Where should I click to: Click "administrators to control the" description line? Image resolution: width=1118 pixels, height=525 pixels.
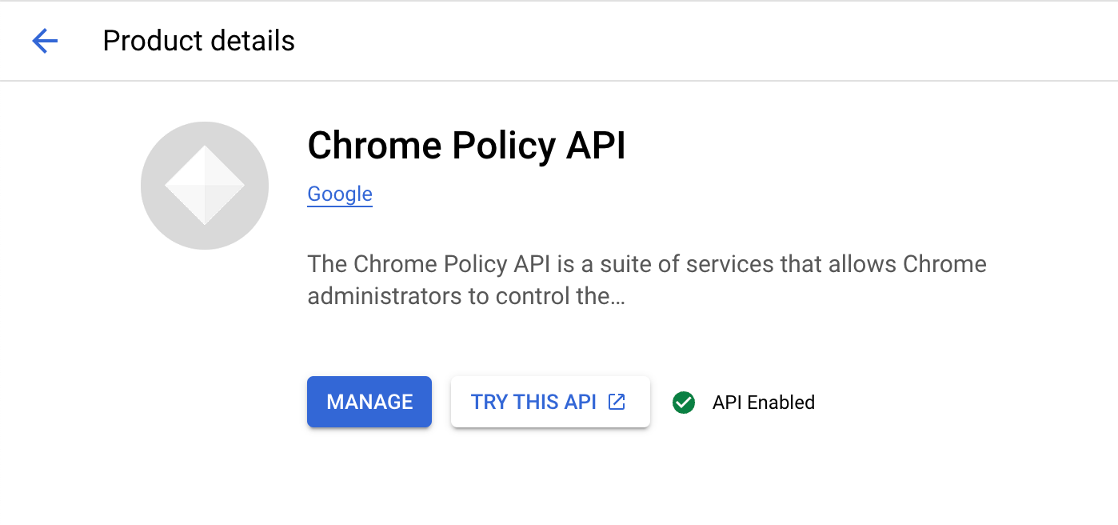[458, 296]
